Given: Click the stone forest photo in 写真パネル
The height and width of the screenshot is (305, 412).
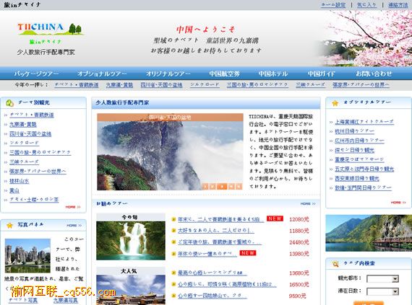Looking at the screenshot, I should click(27, 255).
